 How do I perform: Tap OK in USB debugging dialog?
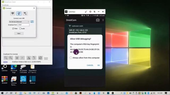click(x=99, y=65)
